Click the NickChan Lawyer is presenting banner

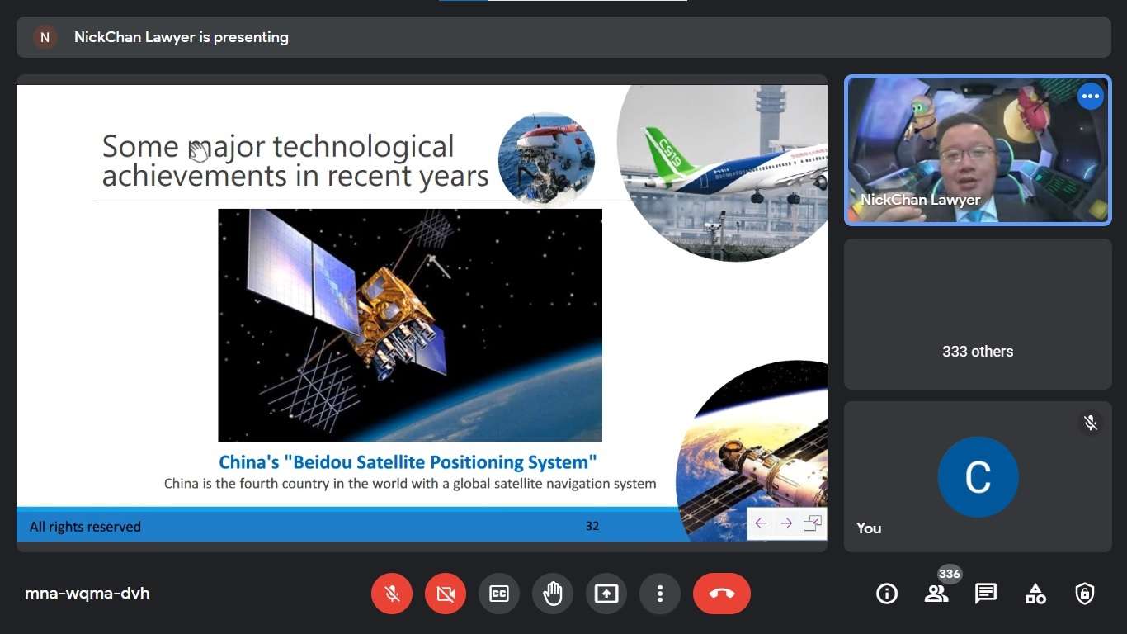click(182, 37)
